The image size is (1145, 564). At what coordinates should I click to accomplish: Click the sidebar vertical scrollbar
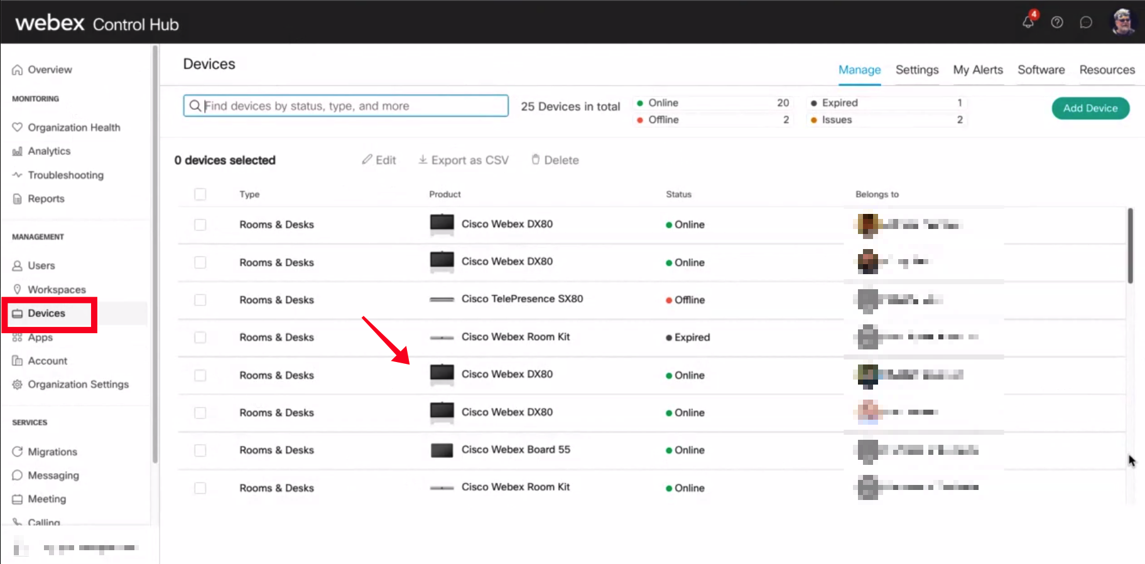(x=155, y=254)
